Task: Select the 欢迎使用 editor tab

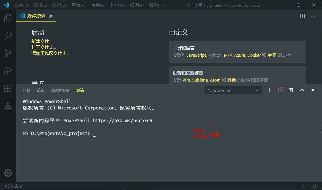Action: (36, 16)
